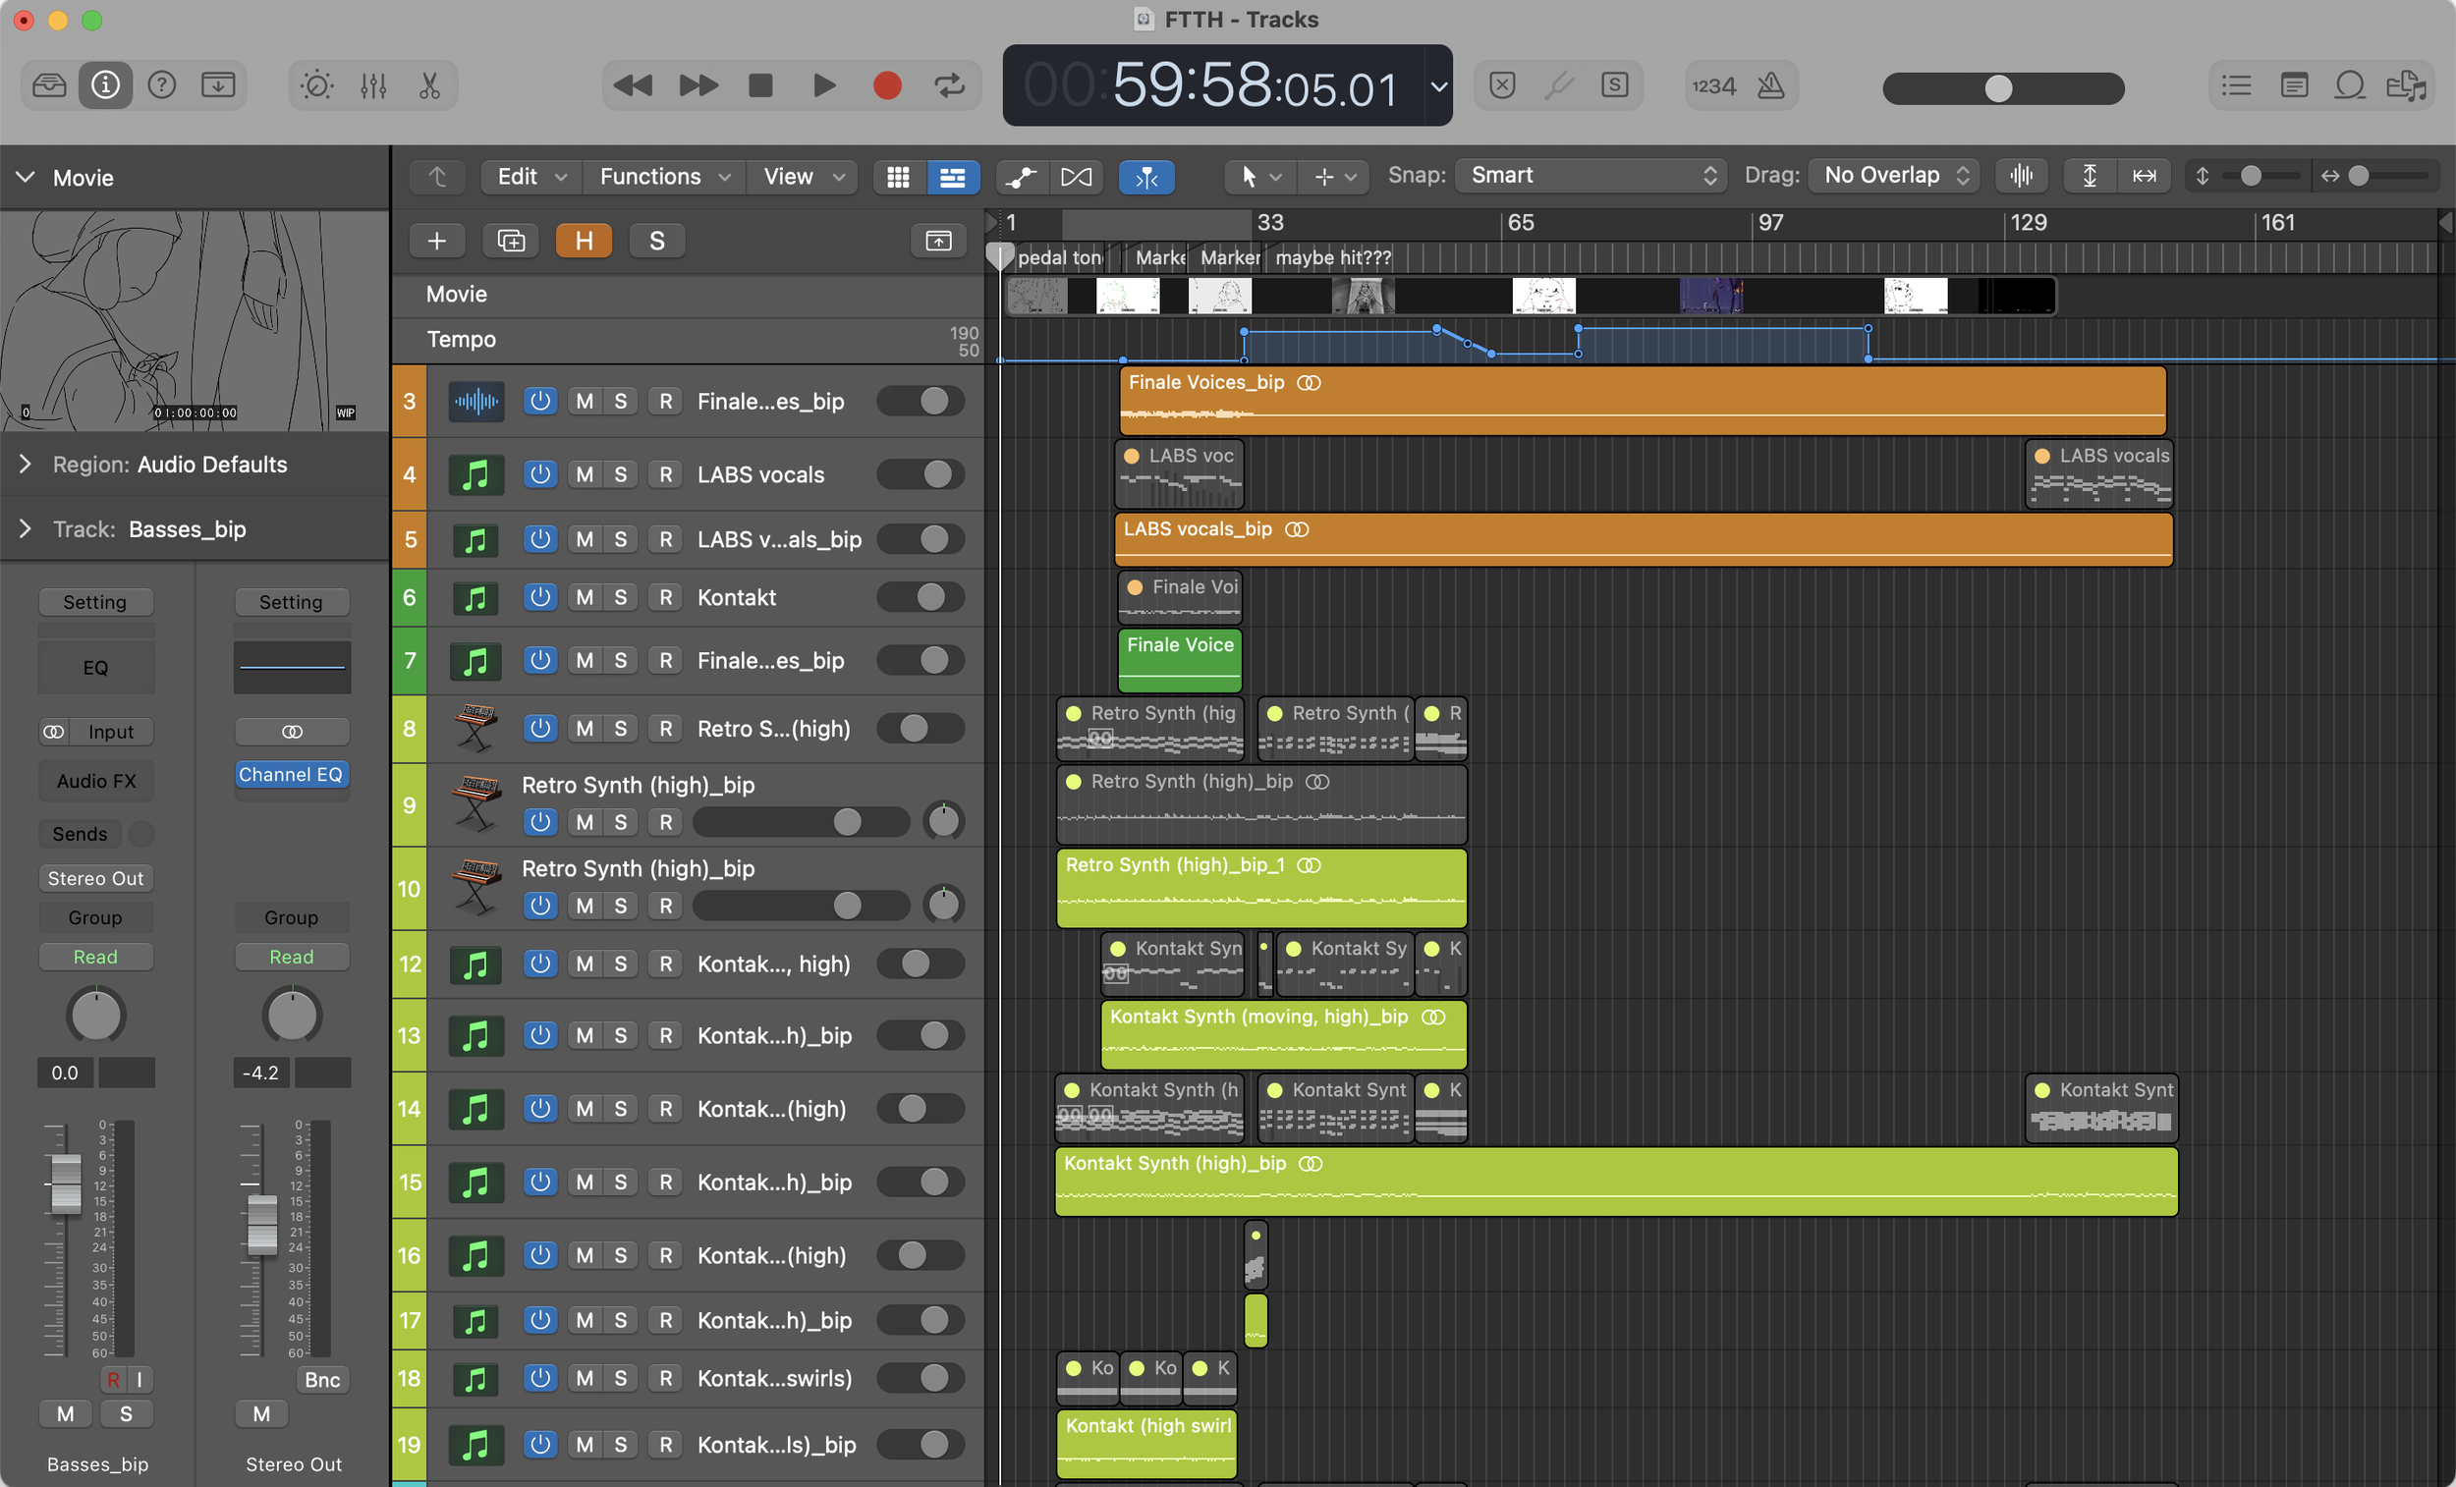
Task: Open the Library panel icon
Action: [49, 85]
